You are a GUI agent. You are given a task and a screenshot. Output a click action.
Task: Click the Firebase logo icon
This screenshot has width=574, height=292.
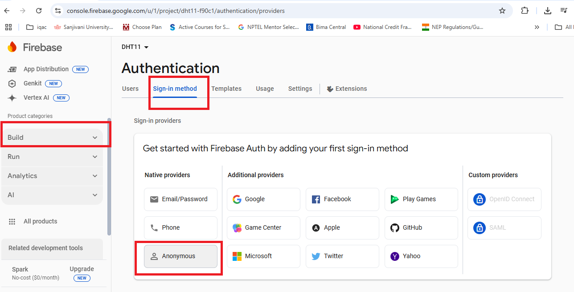click(12, 47)
